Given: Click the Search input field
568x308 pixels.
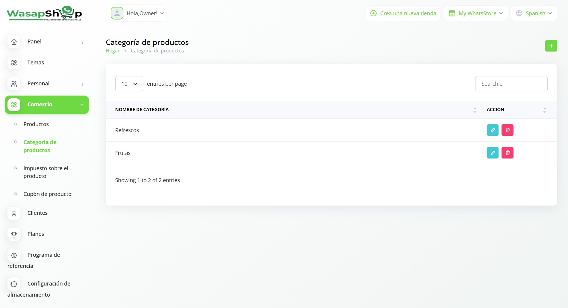Looking at the screenshot, I should (511, 84).
